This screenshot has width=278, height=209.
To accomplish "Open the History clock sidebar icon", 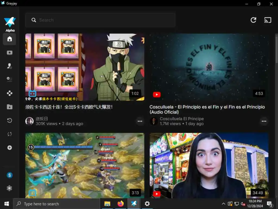I will point(10,121).
